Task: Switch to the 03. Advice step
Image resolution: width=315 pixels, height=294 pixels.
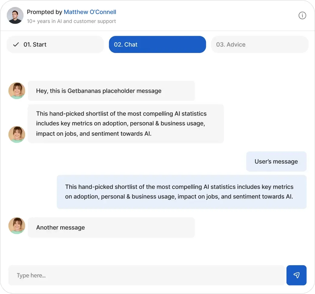Action: tap(260, 45)
